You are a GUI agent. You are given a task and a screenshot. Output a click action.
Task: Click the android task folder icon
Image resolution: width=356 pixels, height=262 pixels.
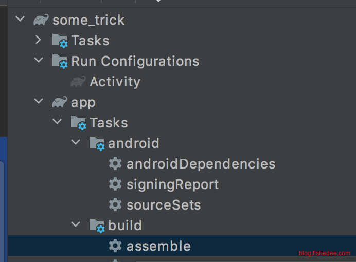(97, 143)
